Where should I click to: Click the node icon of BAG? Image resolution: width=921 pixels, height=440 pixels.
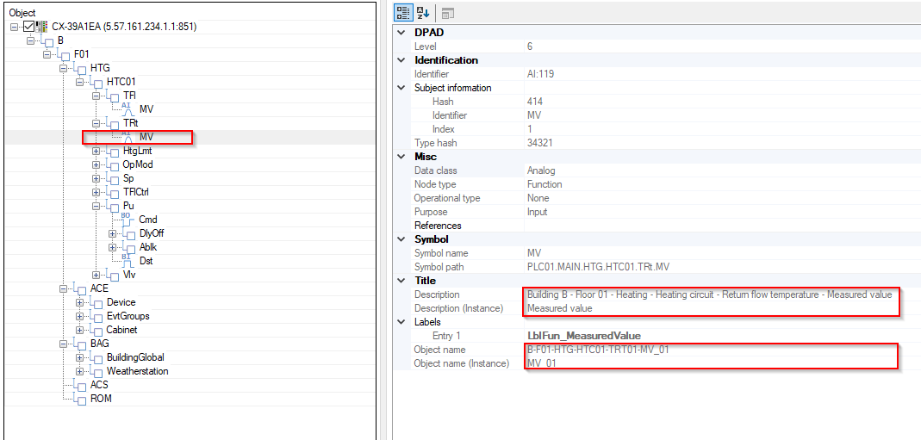click(x=80, y=344)
